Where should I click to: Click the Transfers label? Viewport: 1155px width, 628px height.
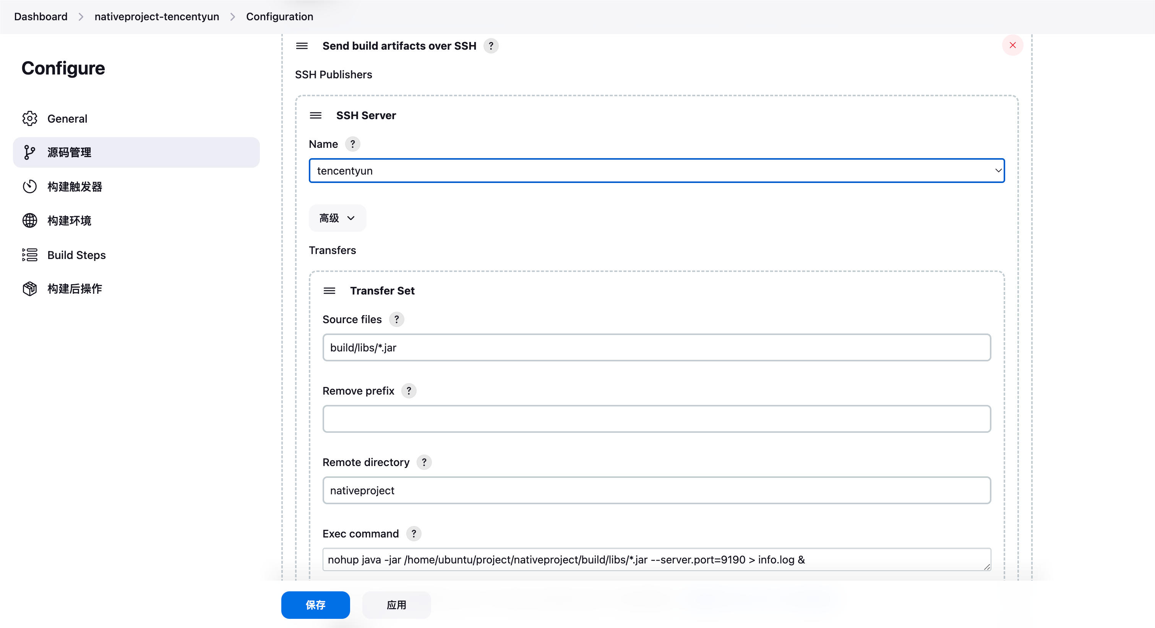tap(332, 250)
